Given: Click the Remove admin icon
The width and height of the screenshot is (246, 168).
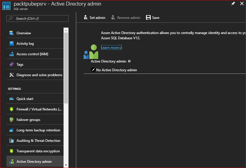Looking at the screenshot, I should [x=113, y=17].
